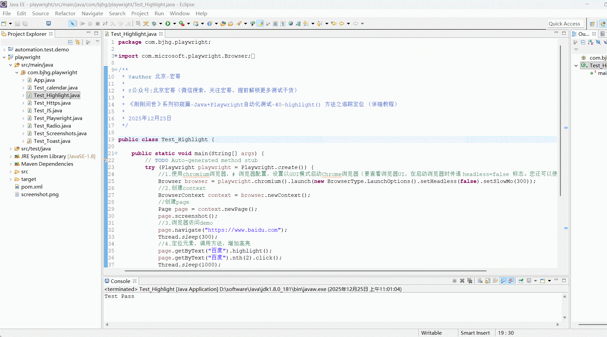The height and width of the screenshot is (337, 607).
Task: Toggle Block Selection Mode icon
Action: tap(275, 24)
